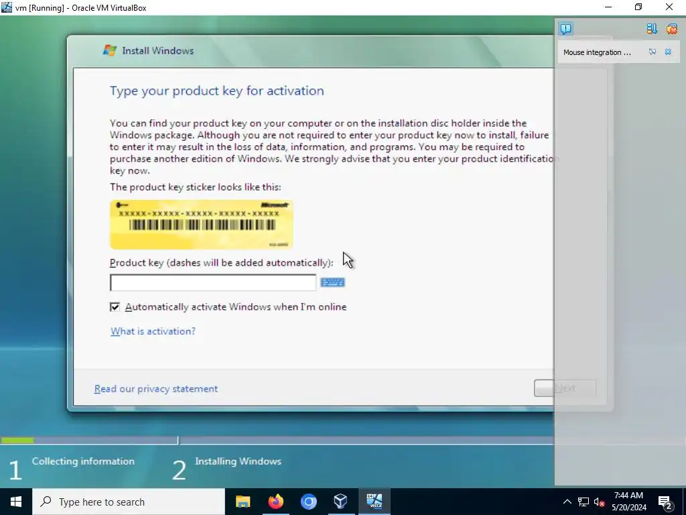The width and height of the screenshot is (686, 515).
Task: Open VirtualBox Manager taskbar icon
Action: (341, 502)
